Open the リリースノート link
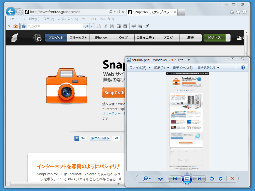This screenshot has width=255, height=191. point(113,114)
